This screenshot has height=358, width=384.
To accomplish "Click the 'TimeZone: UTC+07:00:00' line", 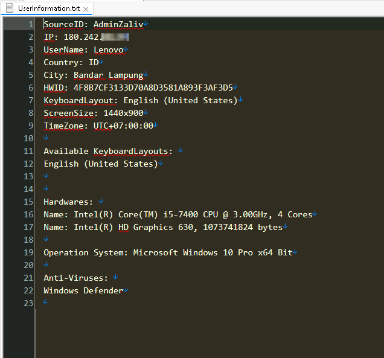I will tap(98, 126).
